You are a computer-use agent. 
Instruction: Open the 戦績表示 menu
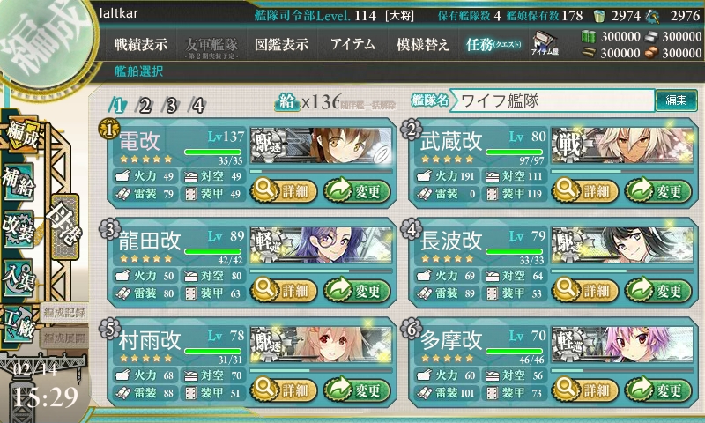141,44
